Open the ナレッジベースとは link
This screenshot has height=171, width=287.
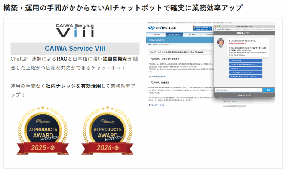tap(157, 105)
